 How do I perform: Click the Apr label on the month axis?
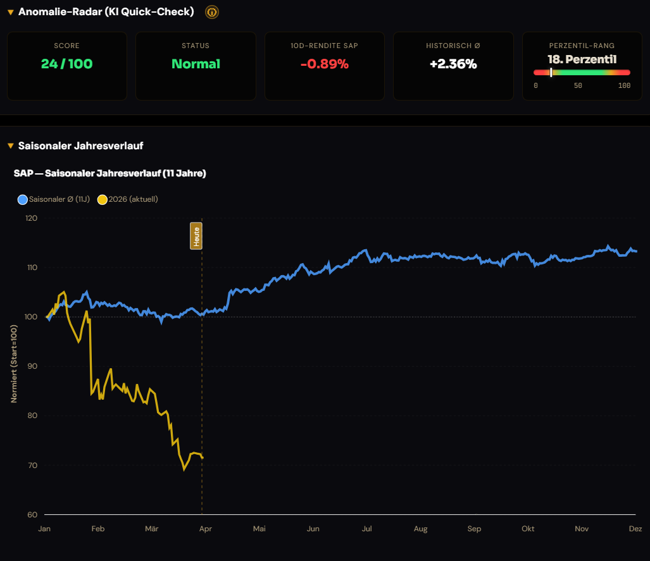point(206,529)
